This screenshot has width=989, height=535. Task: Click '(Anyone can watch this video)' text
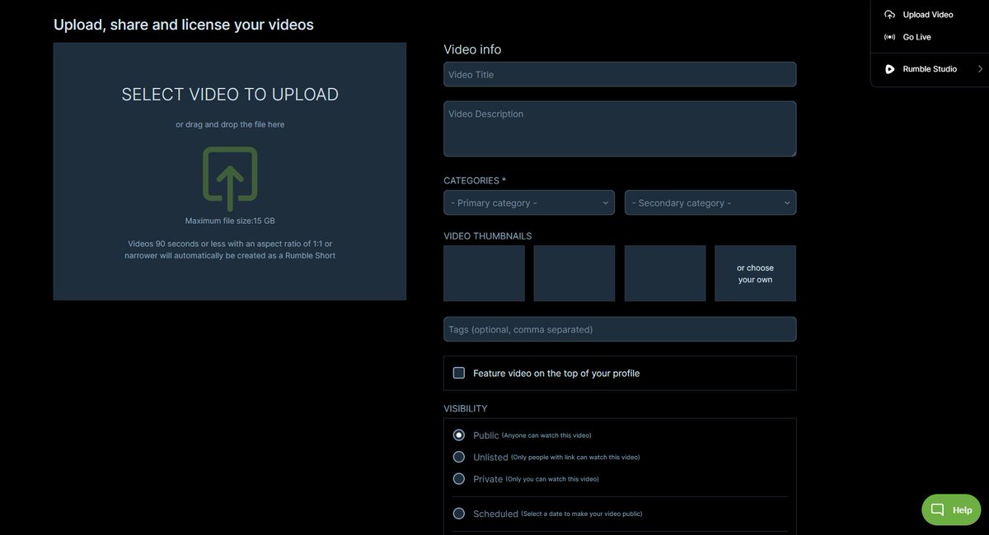pyautogui.click(x=546, y=435)
